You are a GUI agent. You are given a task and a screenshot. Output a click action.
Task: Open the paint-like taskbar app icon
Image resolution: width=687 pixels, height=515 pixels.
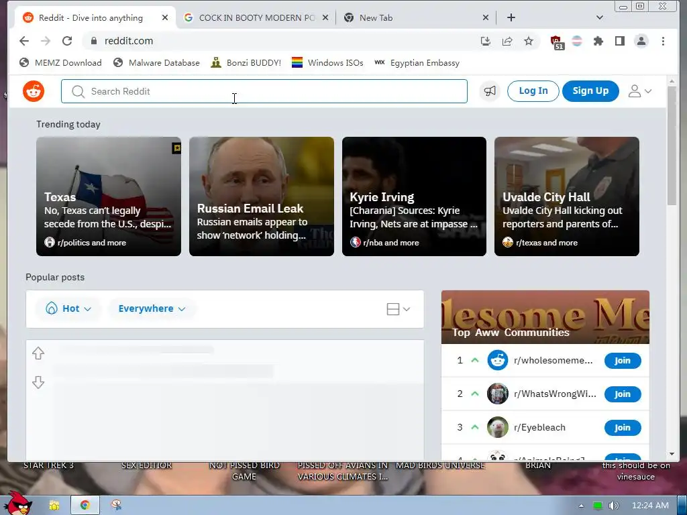116,506
